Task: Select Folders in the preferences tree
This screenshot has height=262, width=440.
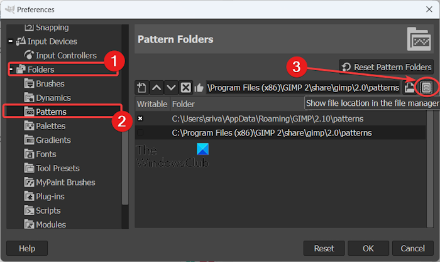Action: (41, 70)
